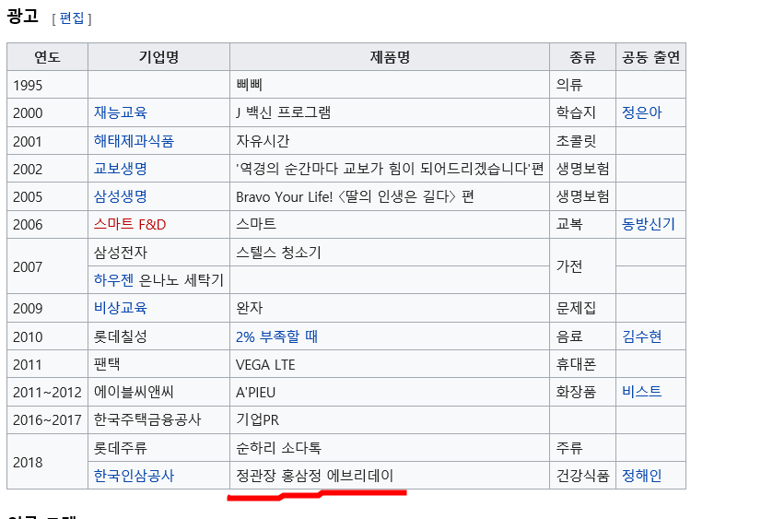Viewport: 773px width, 519px height.
Task: Select the A'PIEU product cell
Action: 390,392
